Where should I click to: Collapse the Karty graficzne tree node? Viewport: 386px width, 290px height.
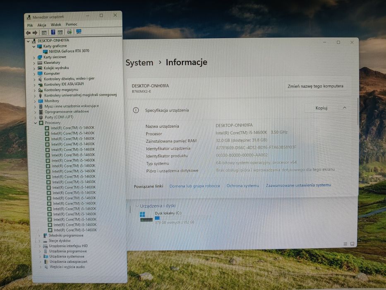[x=34, y=46]
